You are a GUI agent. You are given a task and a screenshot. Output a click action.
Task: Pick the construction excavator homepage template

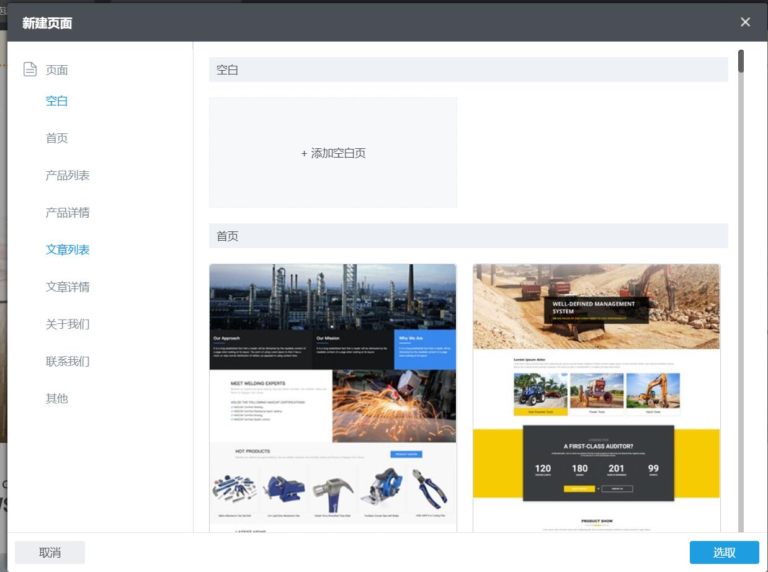(x=596, y=397)
